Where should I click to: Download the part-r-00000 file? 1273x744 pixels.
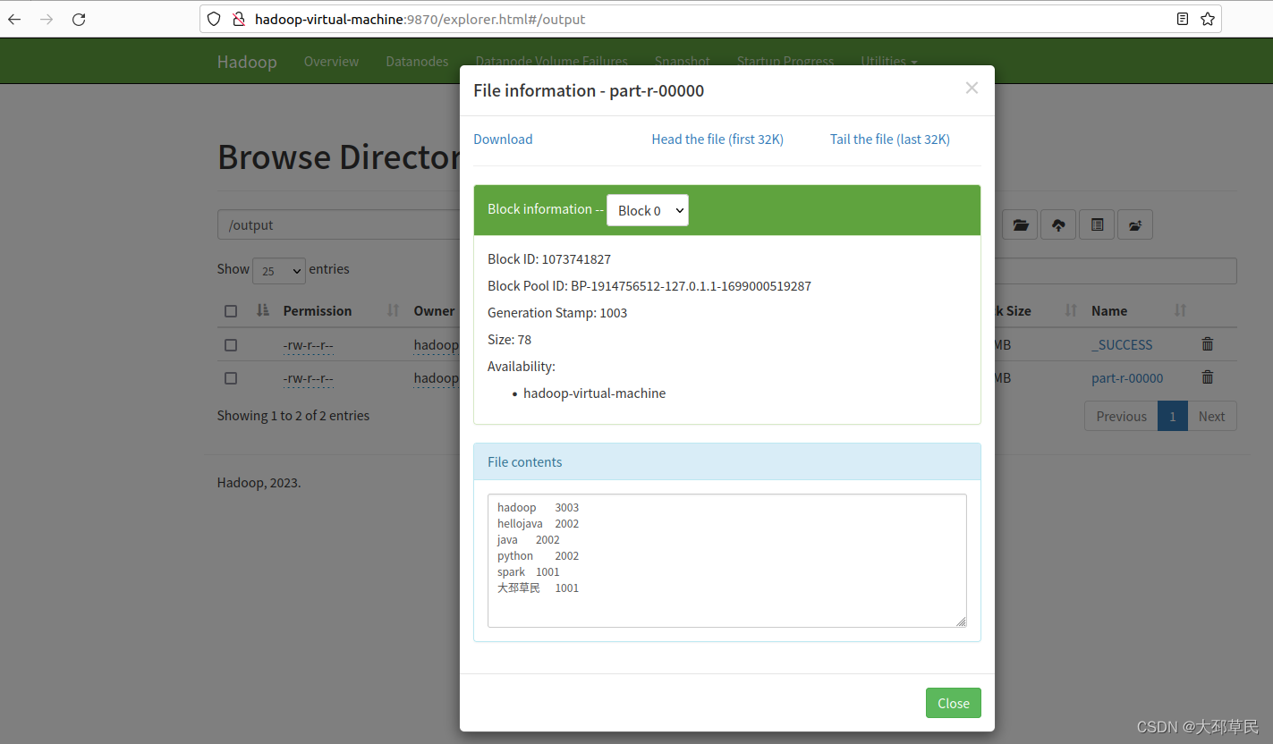[503, 139]
